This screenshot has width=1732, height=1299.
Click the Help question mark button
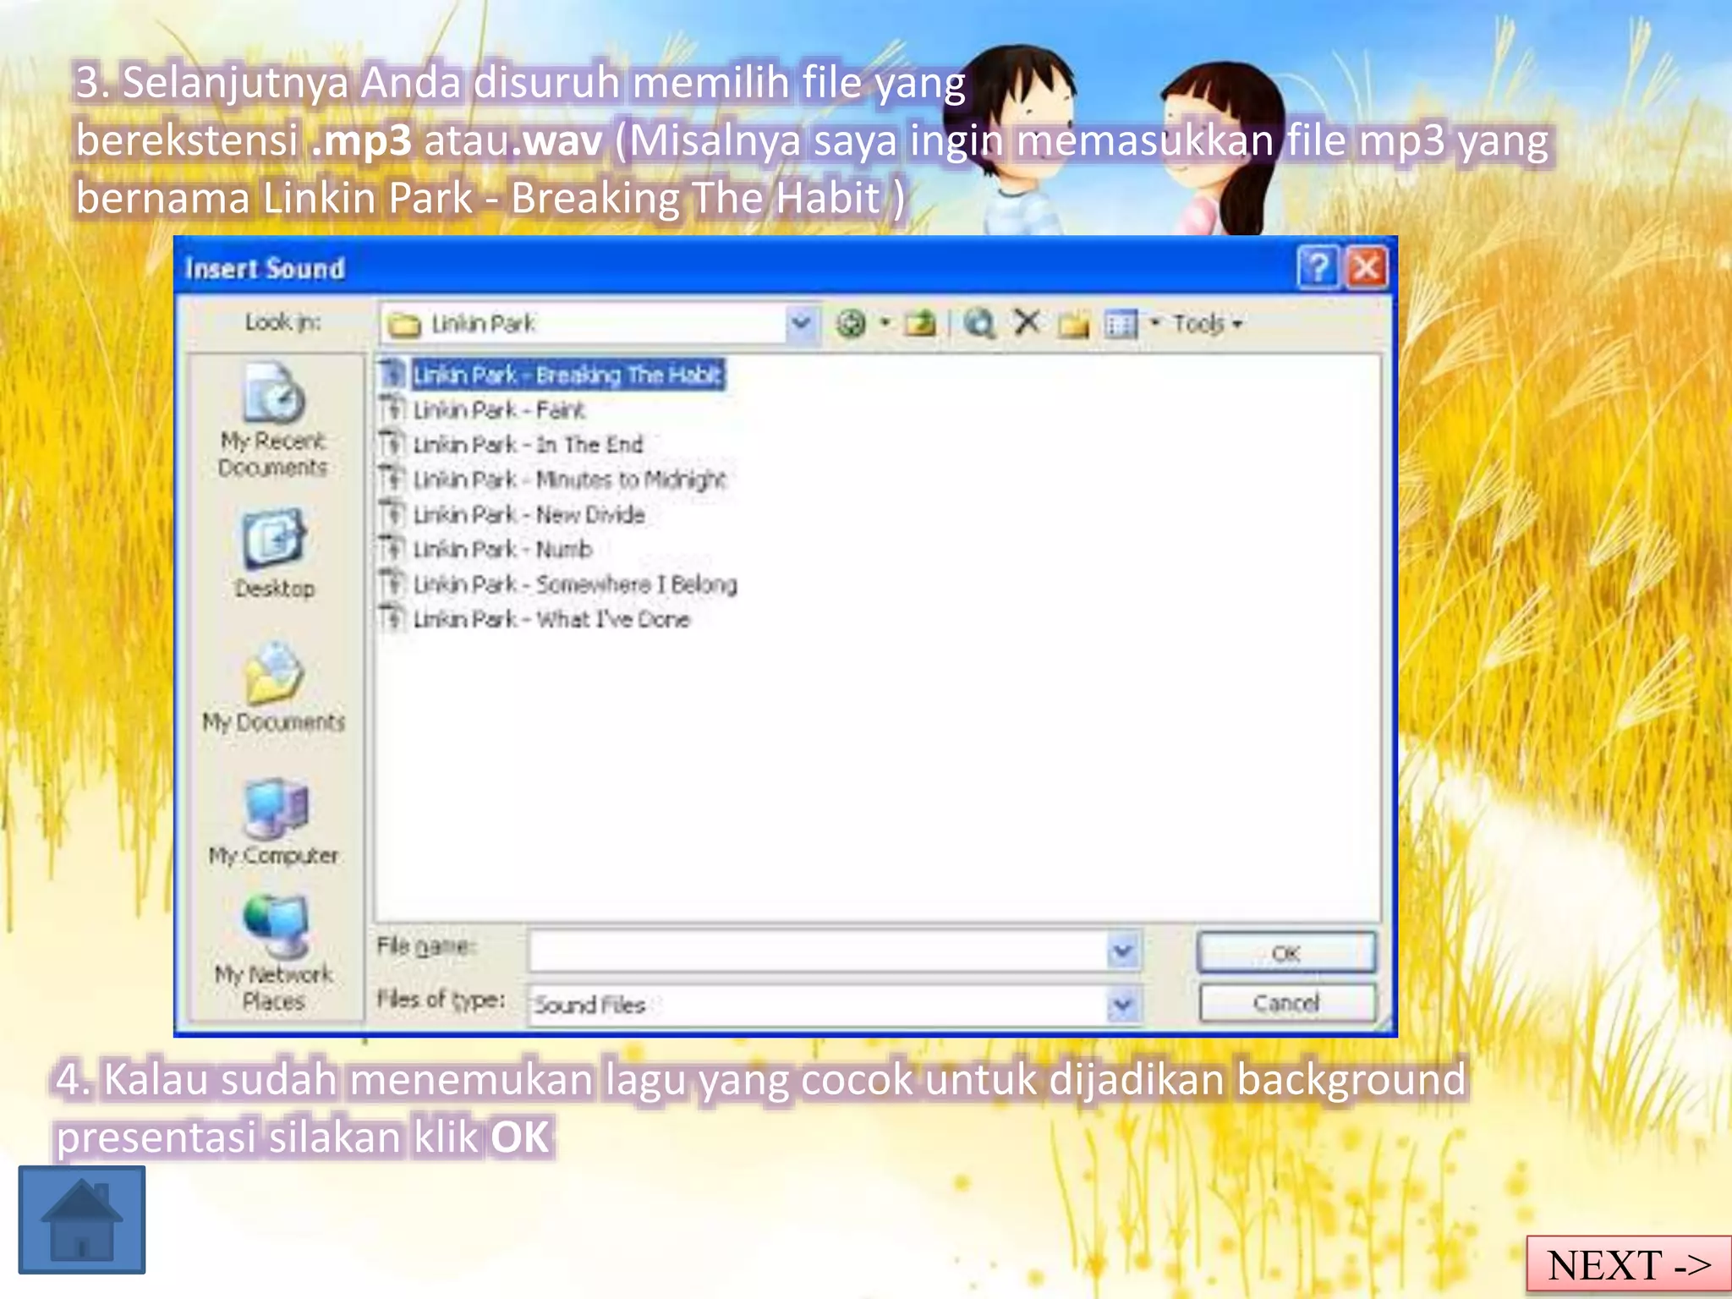click(x=1318, y=268)
